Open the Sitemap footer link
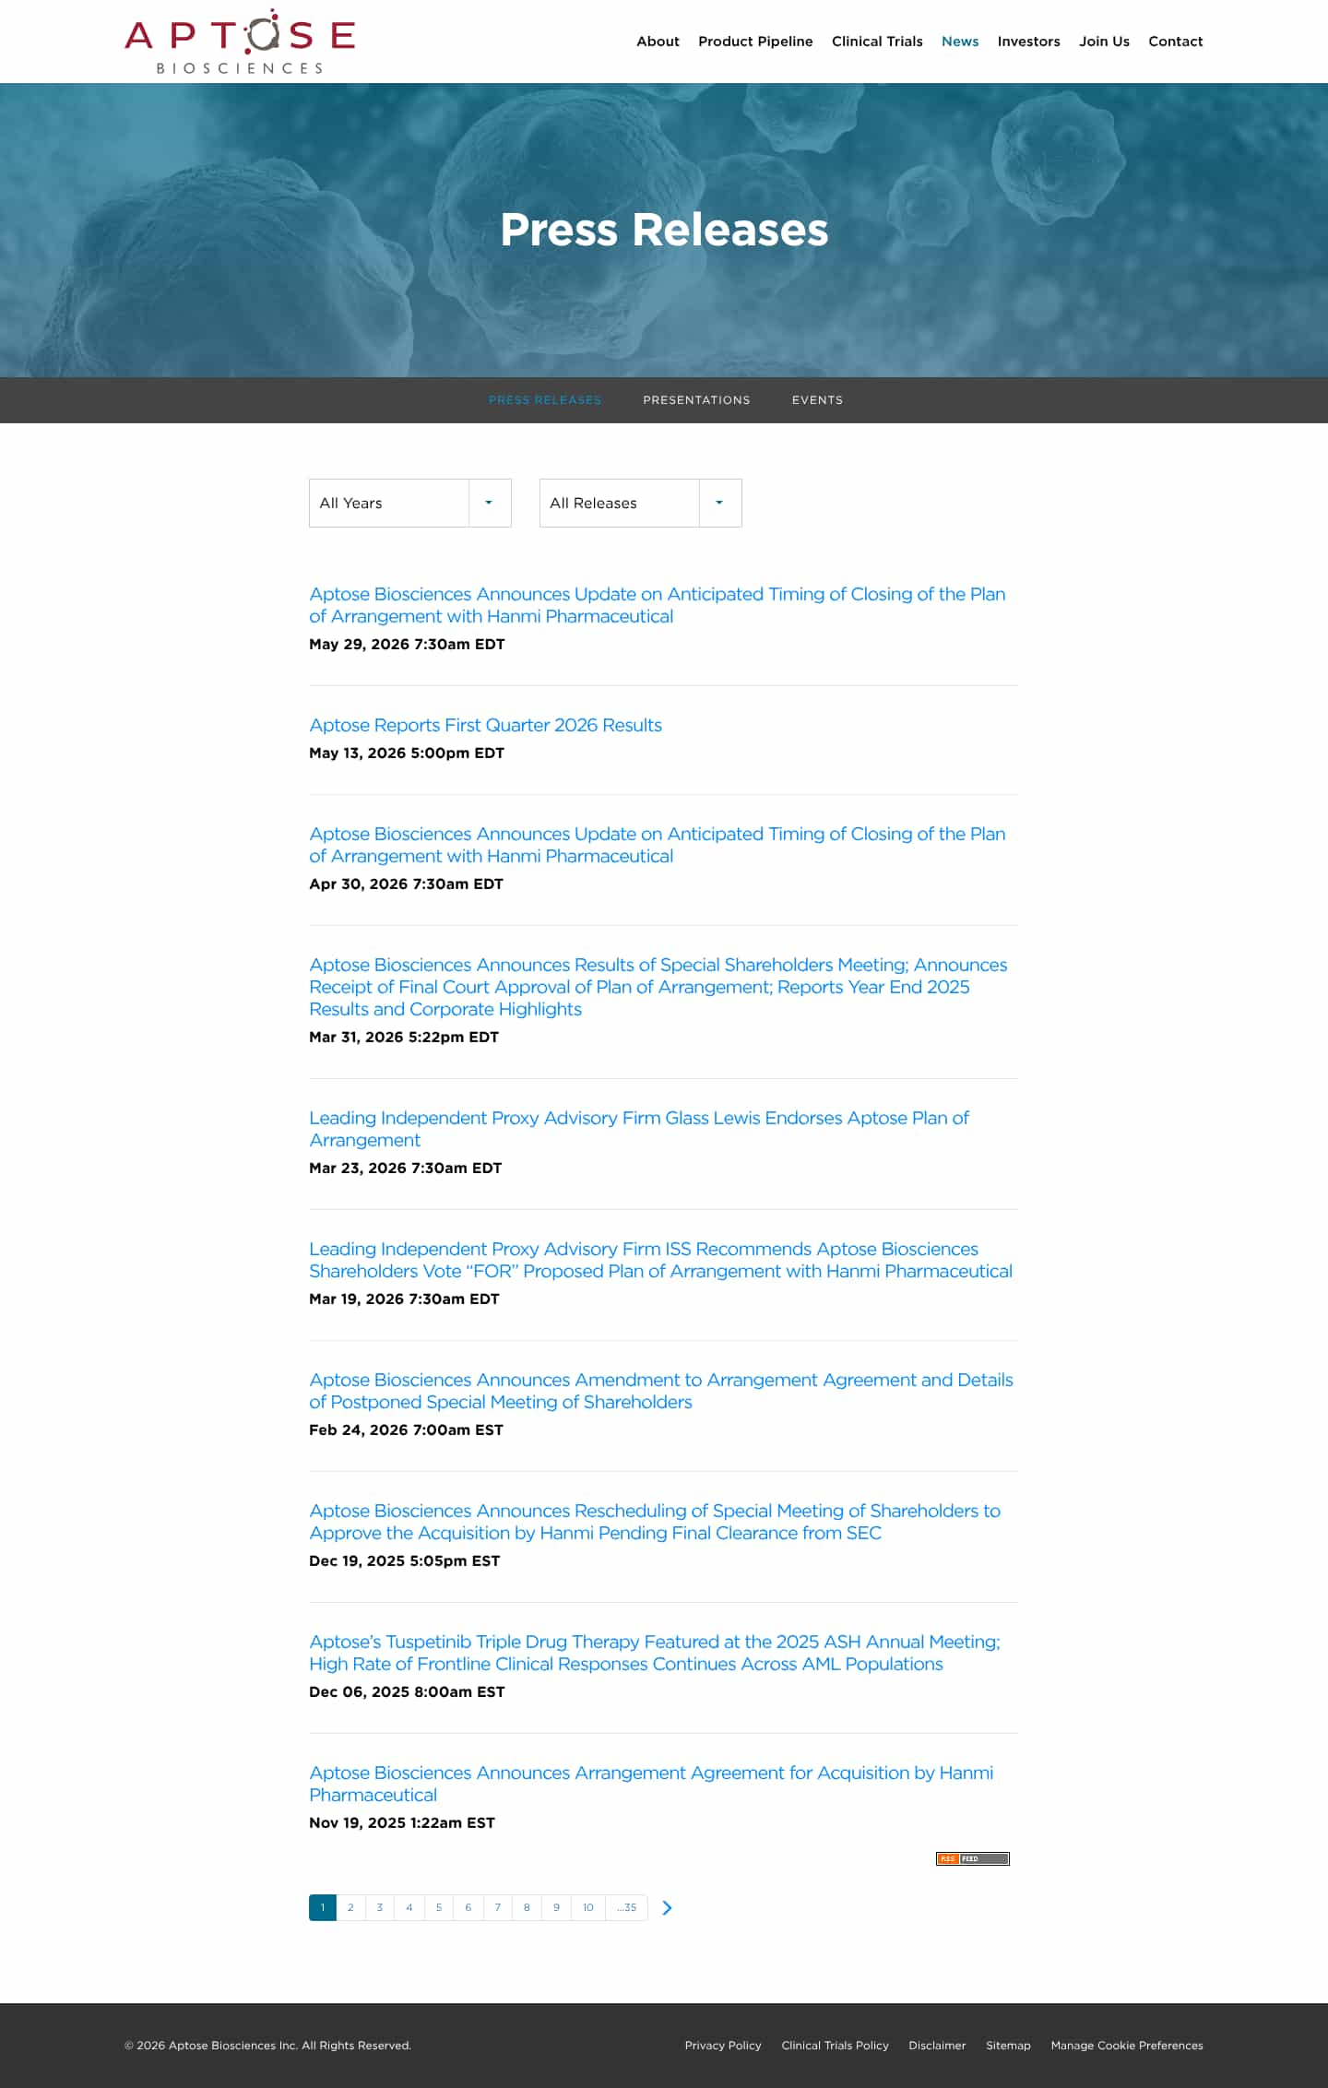This screenshot has height=2088, width=1328. tap(1008, 2046)
